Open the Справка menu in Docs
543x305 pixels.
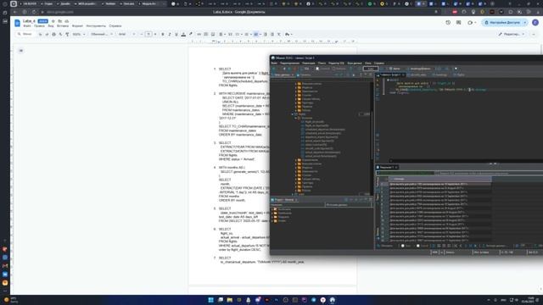point(115,26)
